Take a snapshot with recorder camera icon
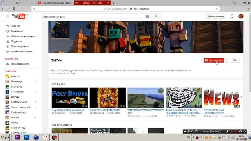The image size is (251, 141). click(x=240, y=132)
